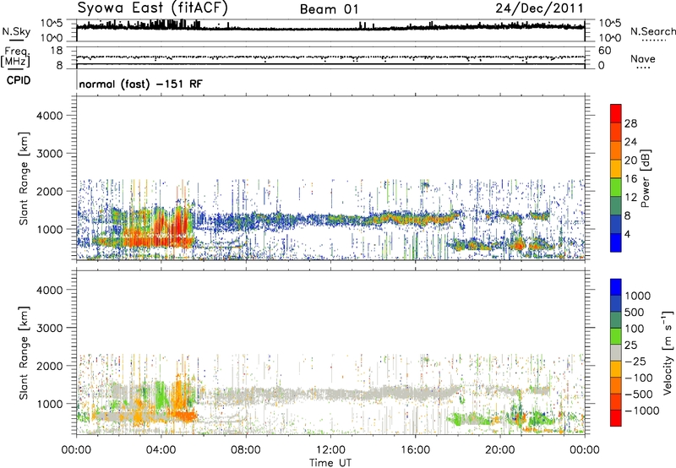
Task: Click the gray segment of Velocity color bar
Action: click(616, 353)
